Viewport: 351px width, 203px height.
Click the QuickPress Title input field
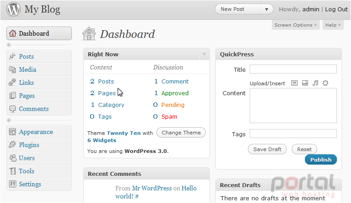coord(293,69)
